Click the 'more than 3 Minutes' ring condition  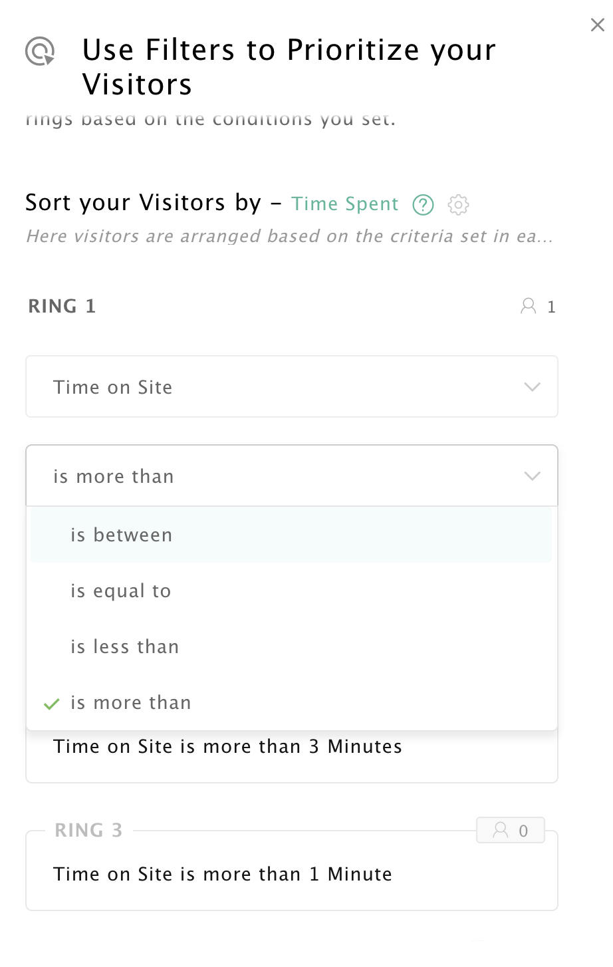pos(227,747)
